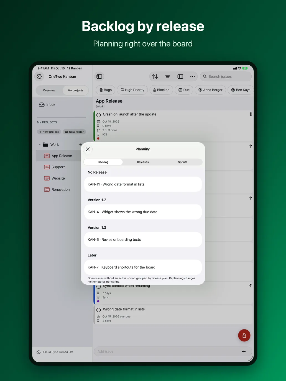Click the Wi-Fi icon in status bar
Screen dimensions: 286x381
[x=239, y=68]
